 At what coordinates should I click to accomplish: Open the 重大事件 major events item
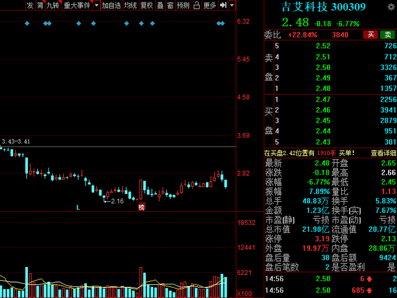(x=77, y=5)
